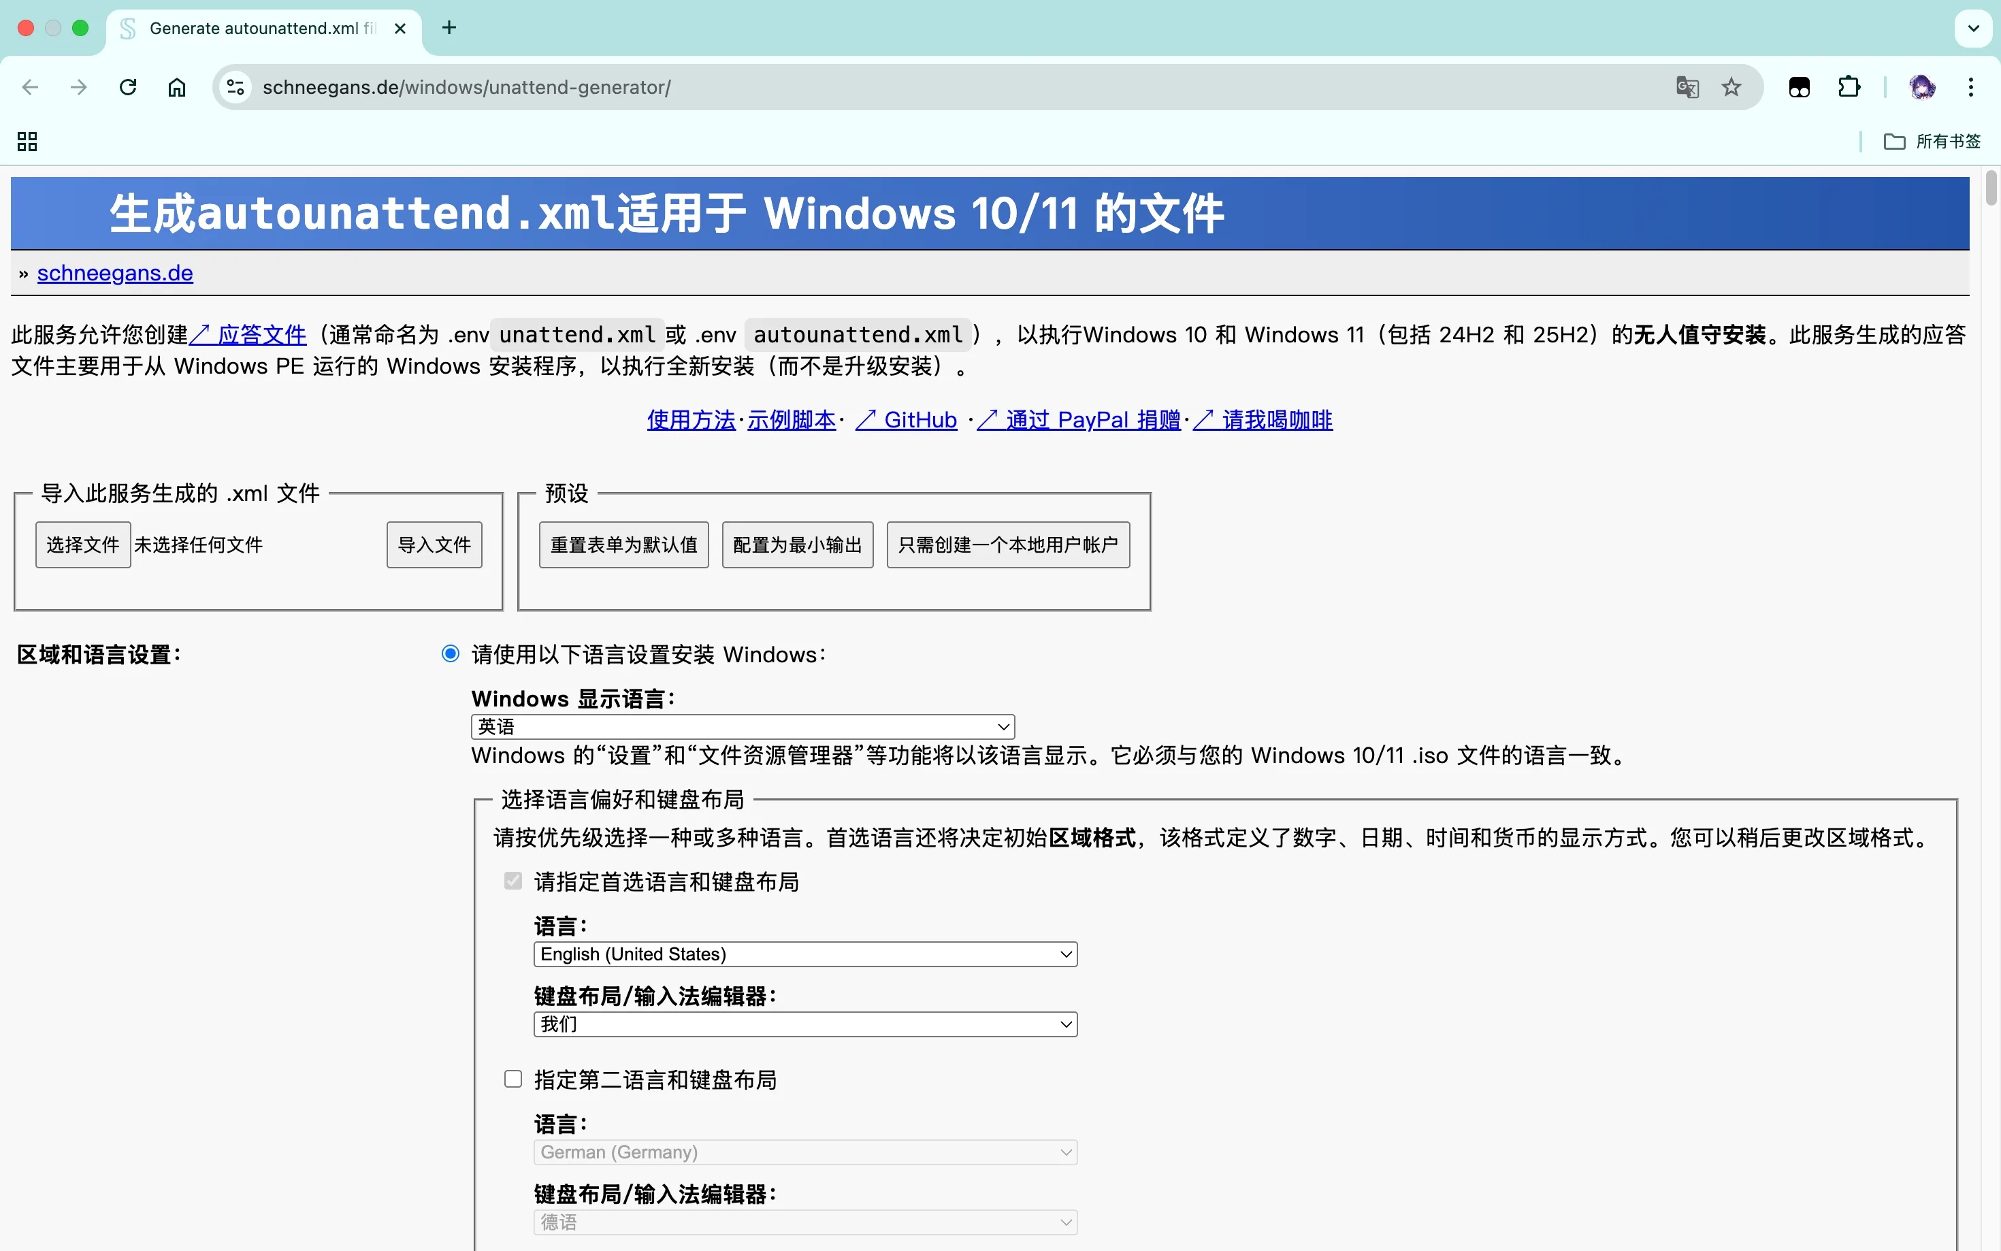Click the browser profile avatar

pyautogui.click(x=1923, y=87)
